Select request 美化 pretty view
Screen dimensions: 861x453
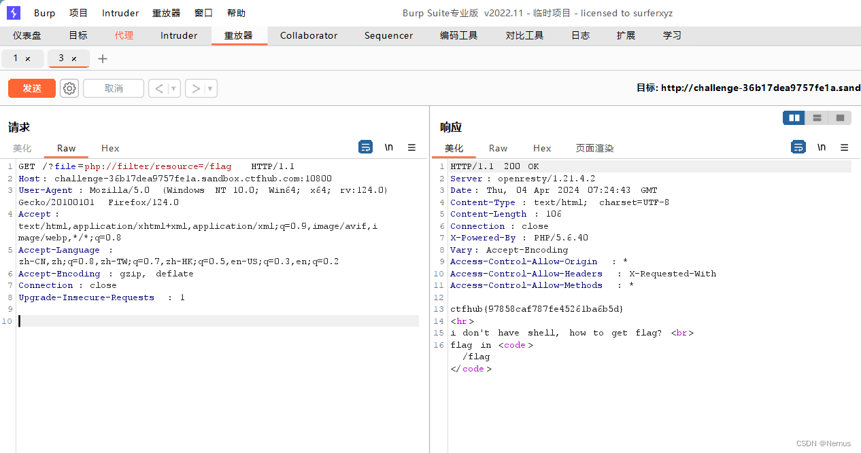click(x=22, y=148)
